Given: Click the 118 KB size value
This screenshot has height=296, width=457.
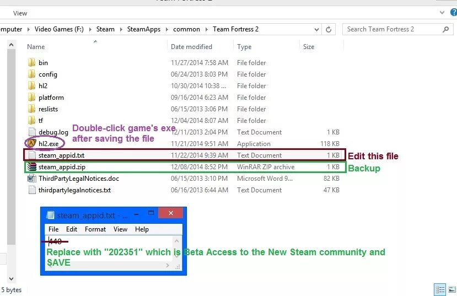Looking at the screenshot, I should [x=330, y=144].
